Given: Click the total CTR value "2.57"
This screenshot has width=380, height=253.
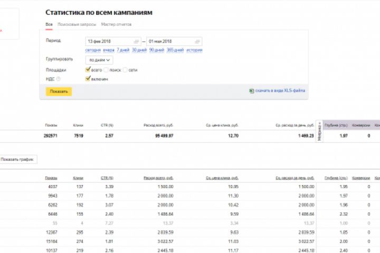Looking at the screenshot, I should pos(109,136).
